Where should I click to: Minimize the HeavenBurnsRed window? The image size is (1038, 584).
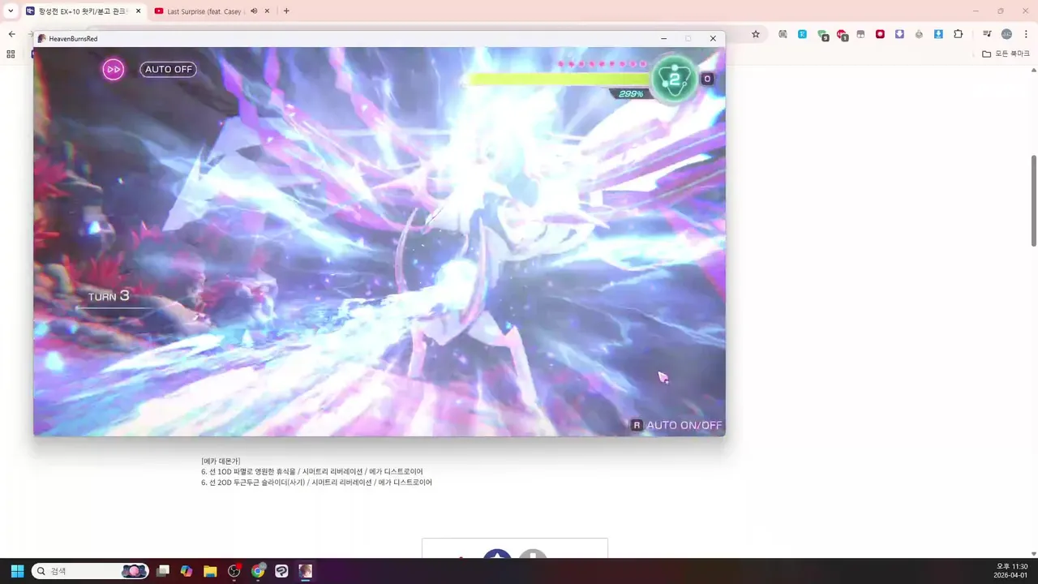663,38
